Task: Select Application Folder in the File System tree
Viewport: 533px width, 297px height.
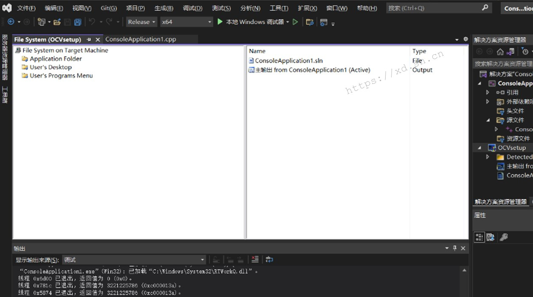Action: pyautogui.click(x=55, y=59)
